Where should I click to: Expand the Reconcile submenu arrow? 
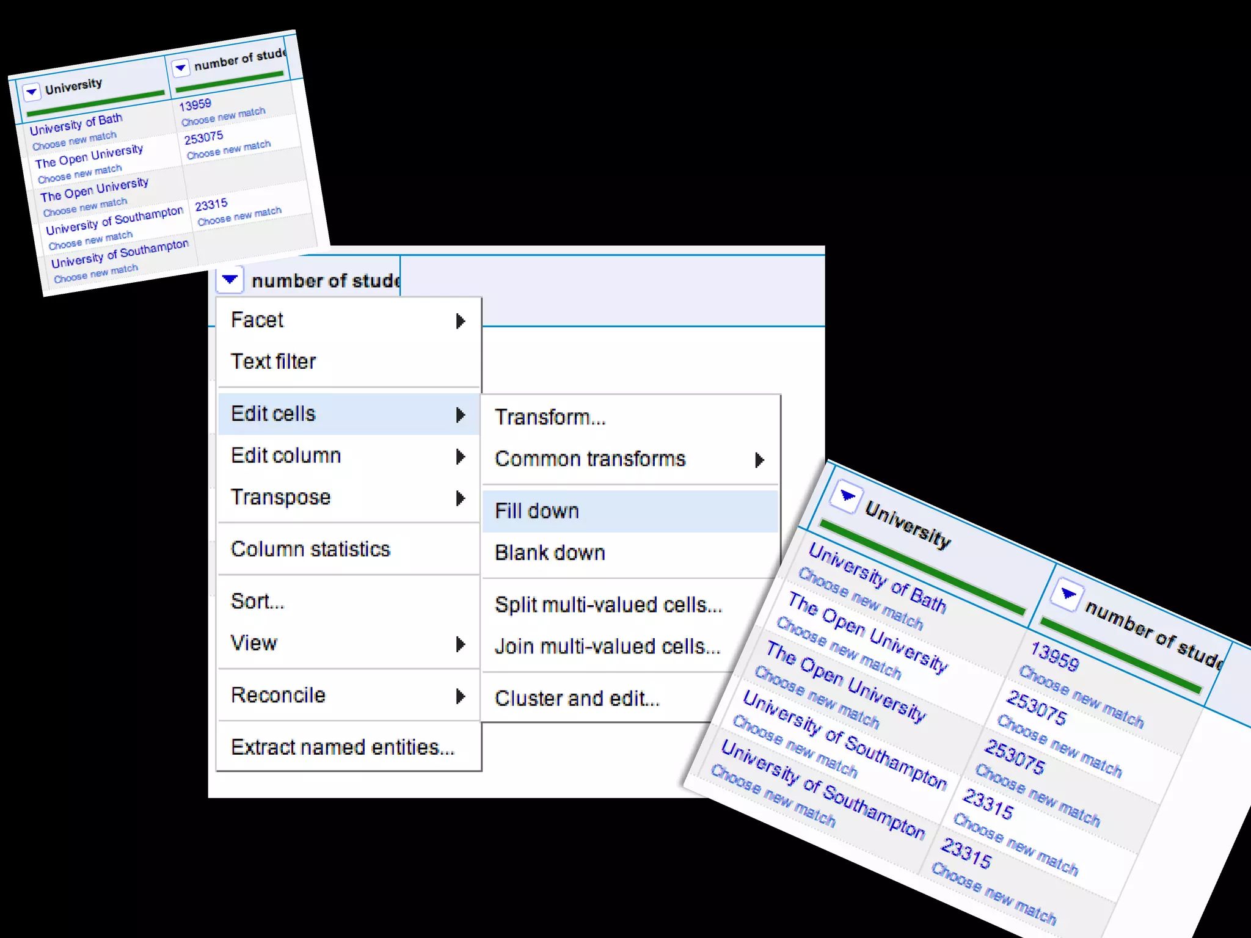(461, 696)
